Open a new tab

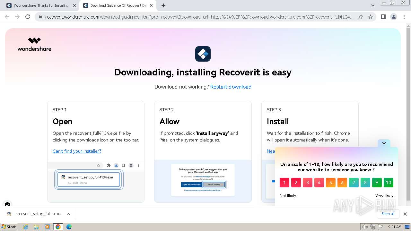[x=163, y=5]
